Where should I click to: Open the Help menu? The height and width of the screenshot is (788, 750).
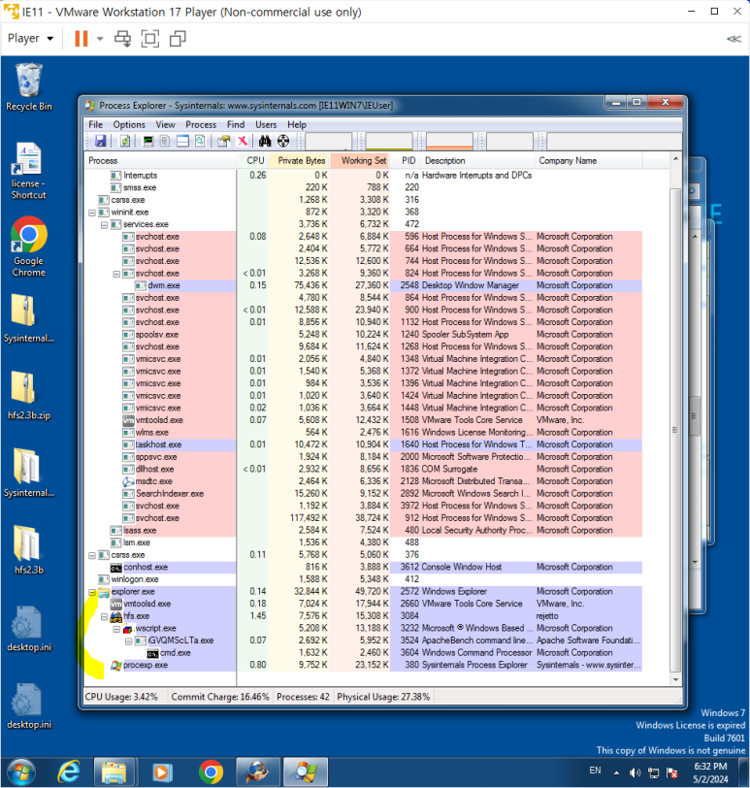click(x=297, y=124)
